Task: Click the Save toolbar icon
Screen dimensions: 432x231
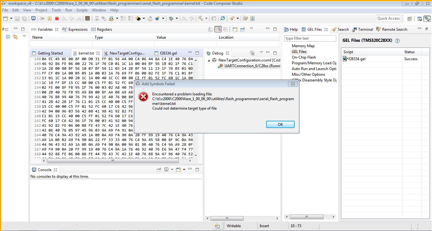Action: tap(17, 18)
